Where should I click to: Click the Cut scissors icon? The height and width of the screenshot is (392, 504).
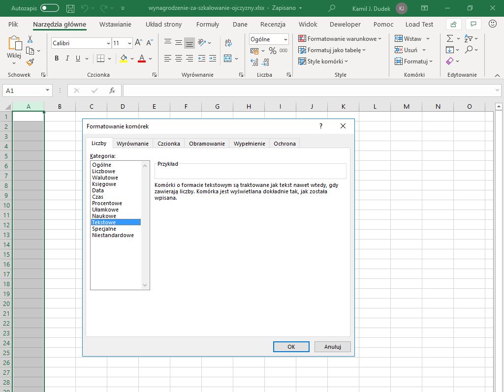click(30, 39)
